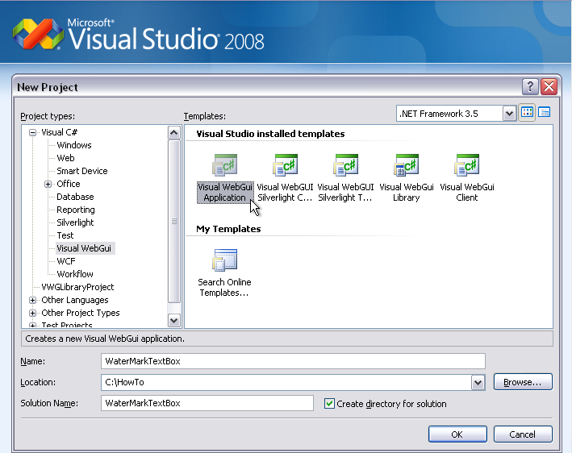Select WCF project type
The image size is (572, 453).
coord(66,261)
